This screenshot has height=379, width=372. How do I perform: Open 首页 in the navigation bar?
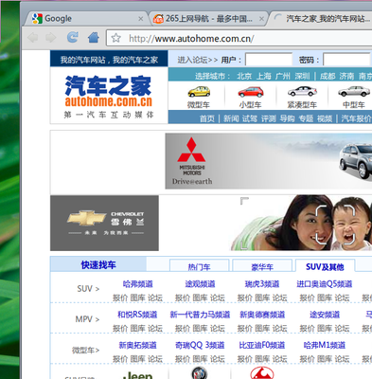207,118
